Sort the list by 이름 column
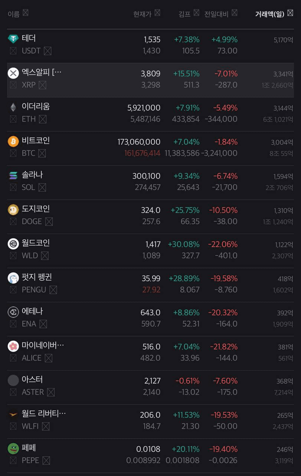Image resolution: width=301 pixels, height=476 pixels. [14, 14]
